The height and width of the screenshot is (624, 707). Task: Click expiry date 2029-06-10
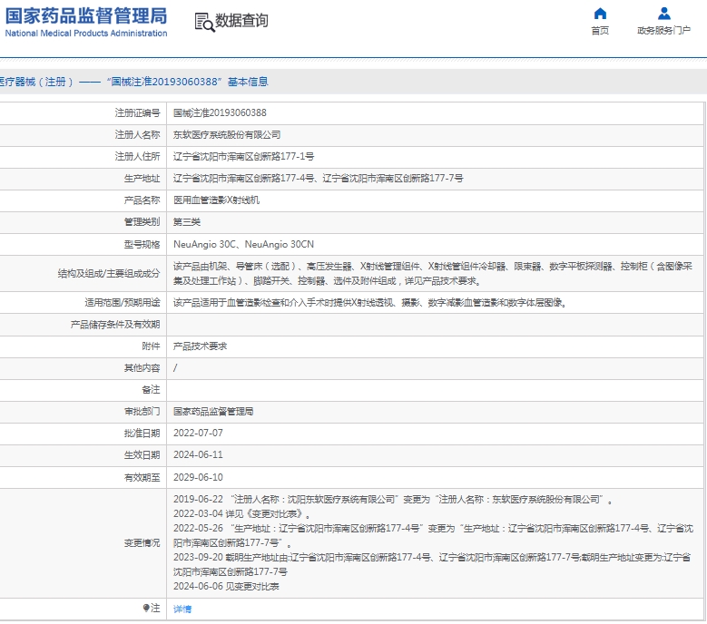click(198, 477)
